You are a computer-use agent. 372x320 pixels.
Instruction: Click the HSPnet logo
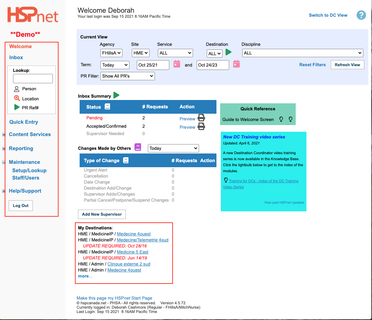tap(33, 15)
